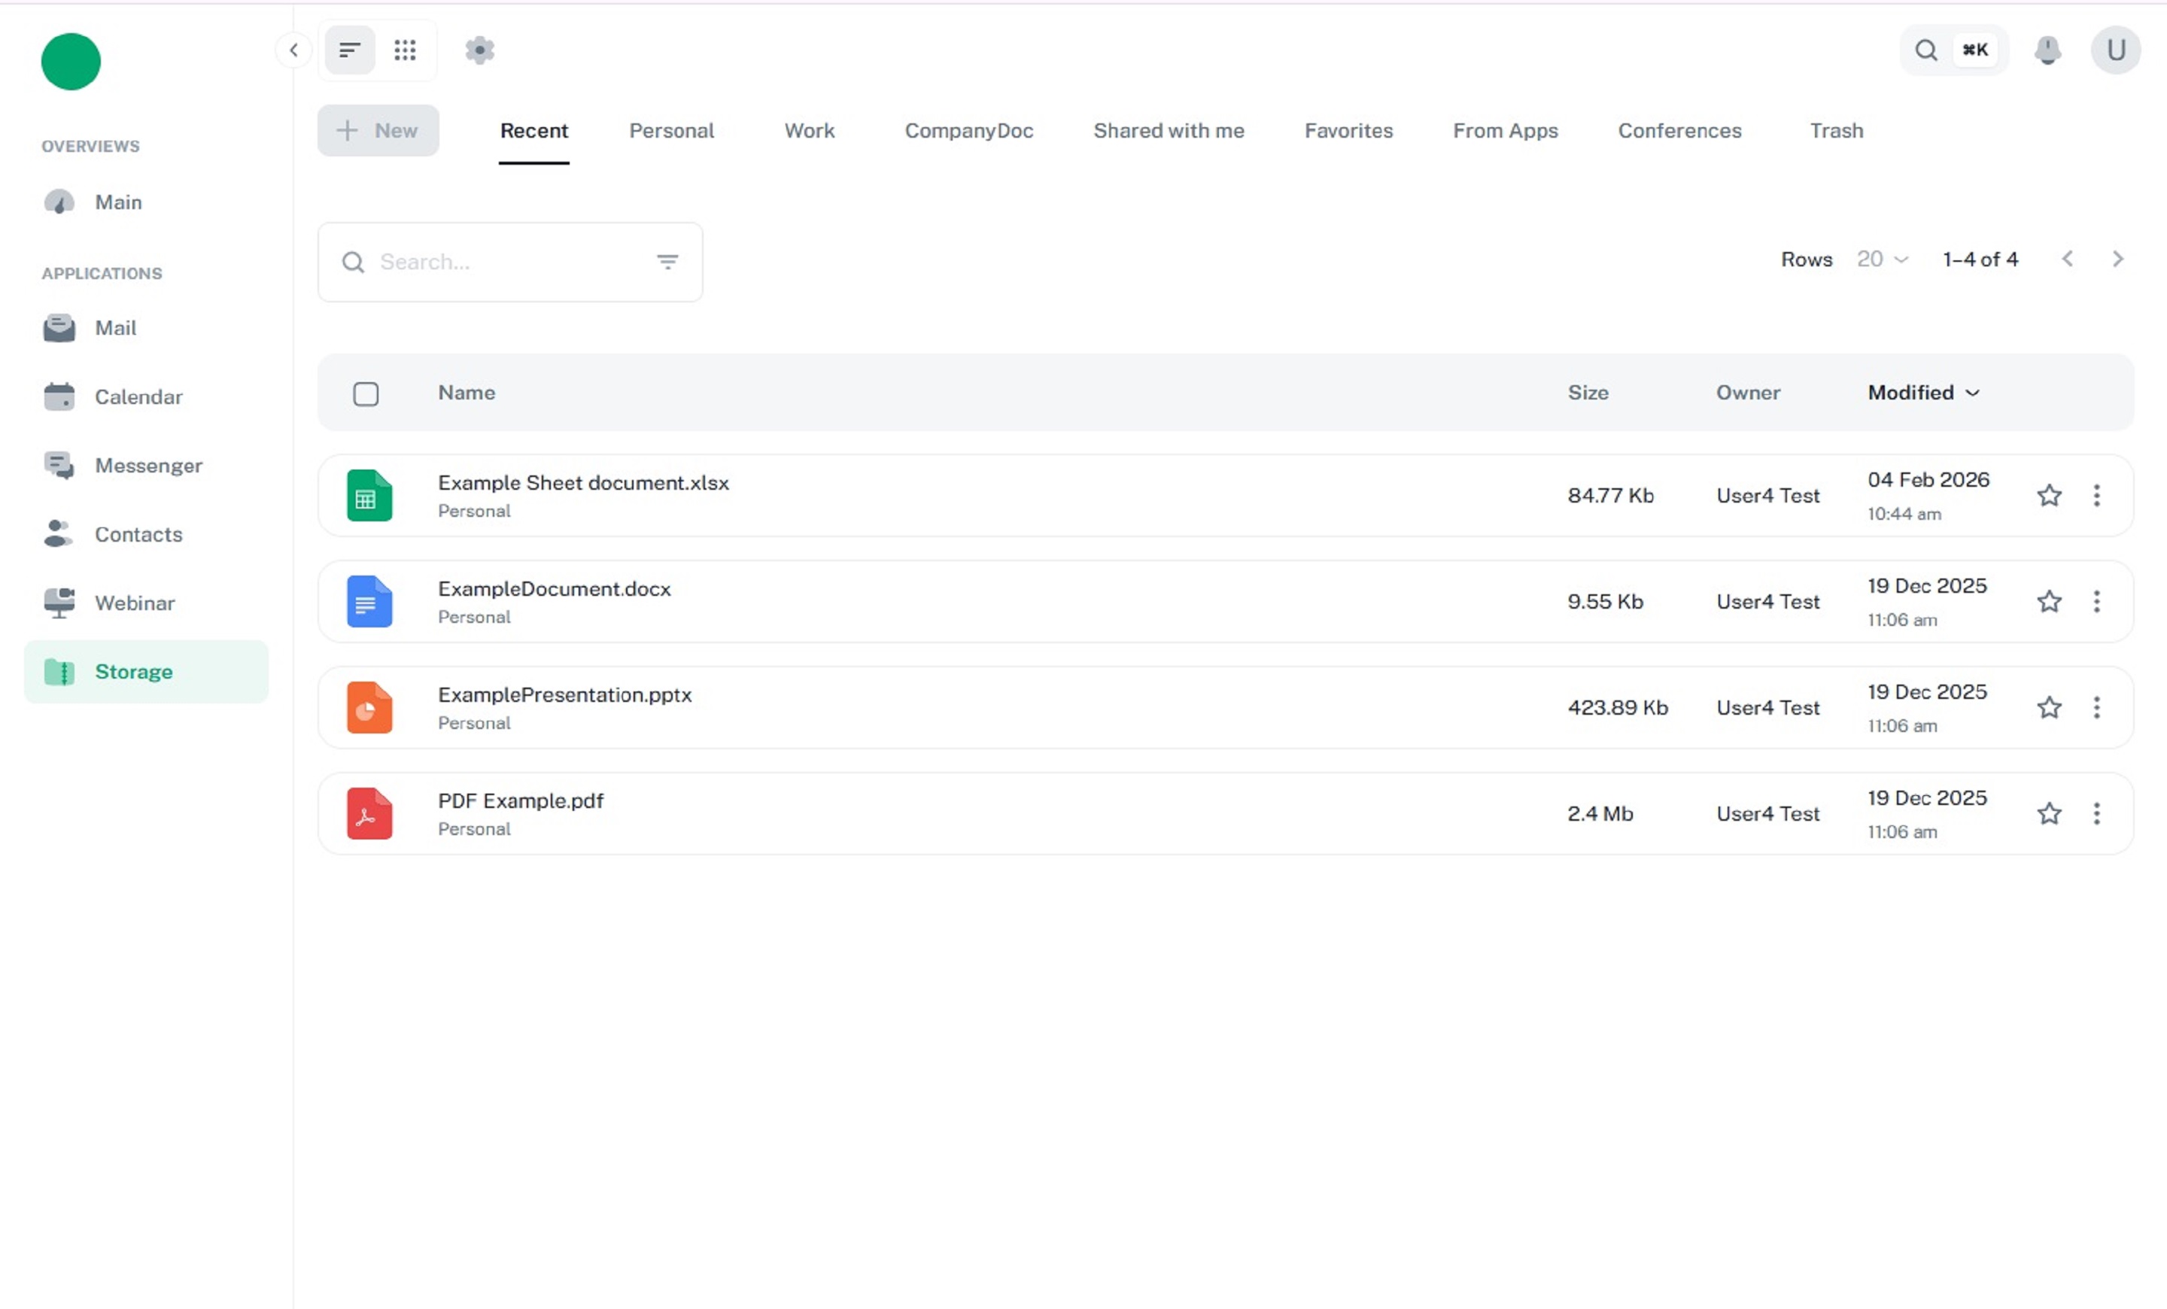Open Example Sheet document.xlsx
Screen dimensions: 2167x1309
pos(584,483)
